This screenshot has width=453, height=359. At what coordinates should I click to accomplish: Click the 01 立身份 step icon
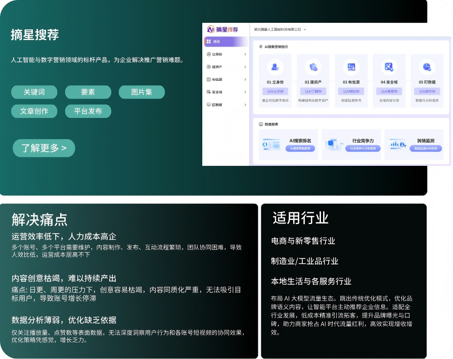click(275, 67)
